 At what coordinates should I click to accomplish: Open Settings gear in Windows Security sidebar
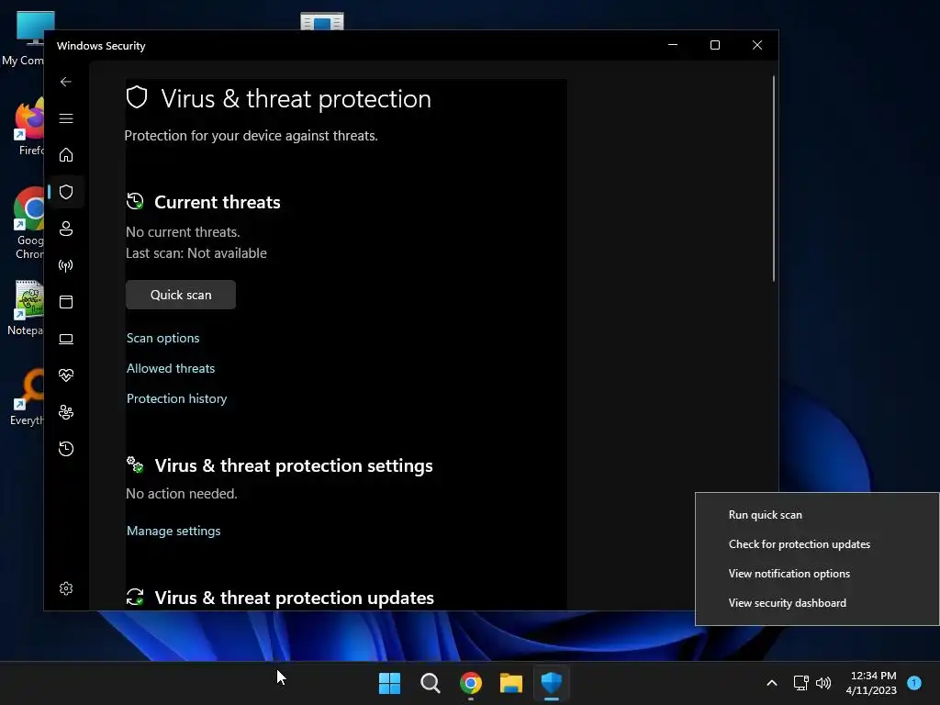66,588
